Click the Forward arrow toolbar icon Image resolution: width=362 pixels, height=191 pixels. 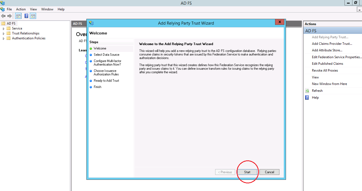click(x=10, y=16)
